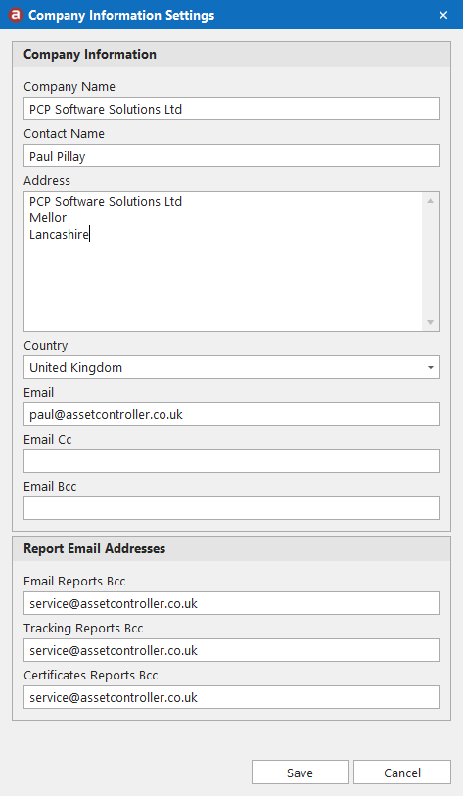Click the "Company Name" label
Image resolution: width=463 pixels, height=796 pixels.
pyautogui.click(x=69, y=87)
